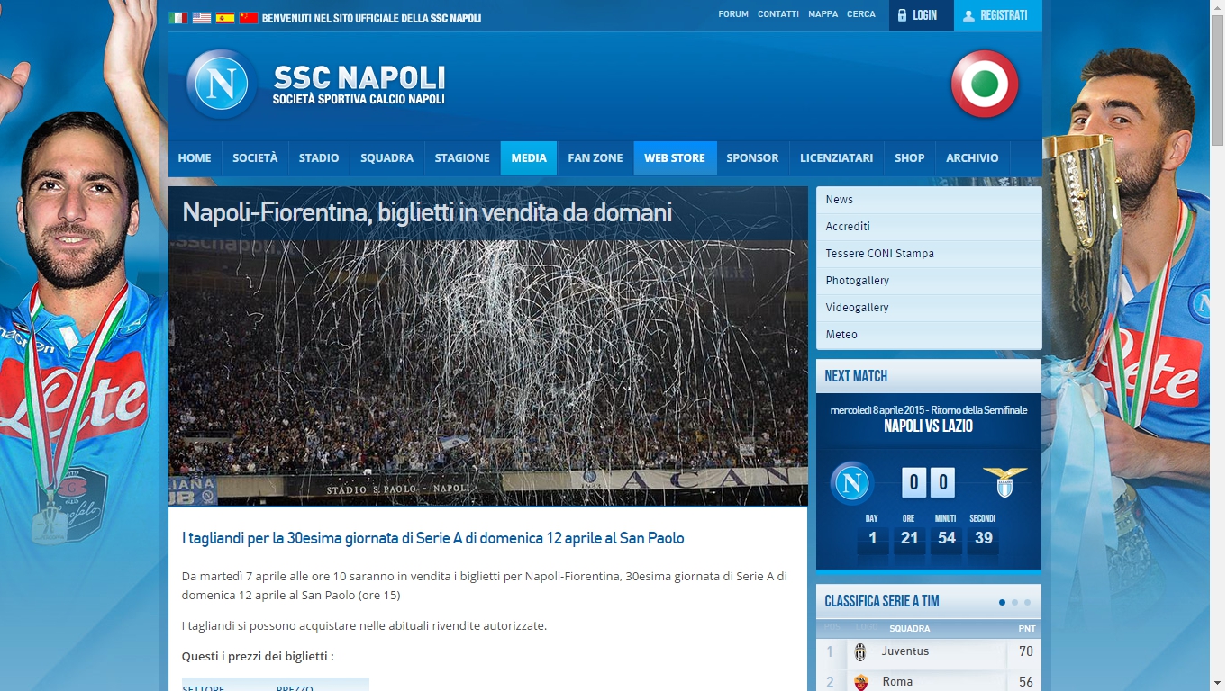Image resolution: width=1227 pixels, height=691 pixels.
Task: Open the Sponsor menu
Action: tap(752, 158)
